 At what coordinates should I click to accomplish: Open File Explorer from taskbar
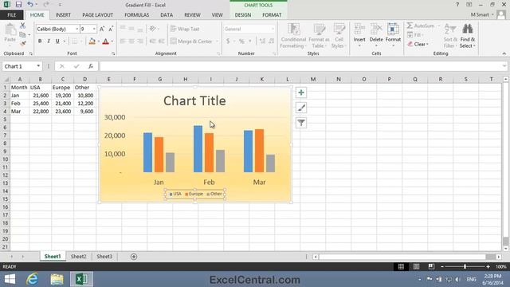[57, 279]
